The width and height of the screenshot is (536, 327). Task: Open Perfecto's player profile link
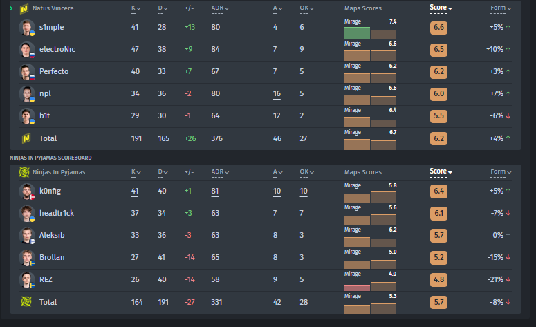tap(53, 71)
